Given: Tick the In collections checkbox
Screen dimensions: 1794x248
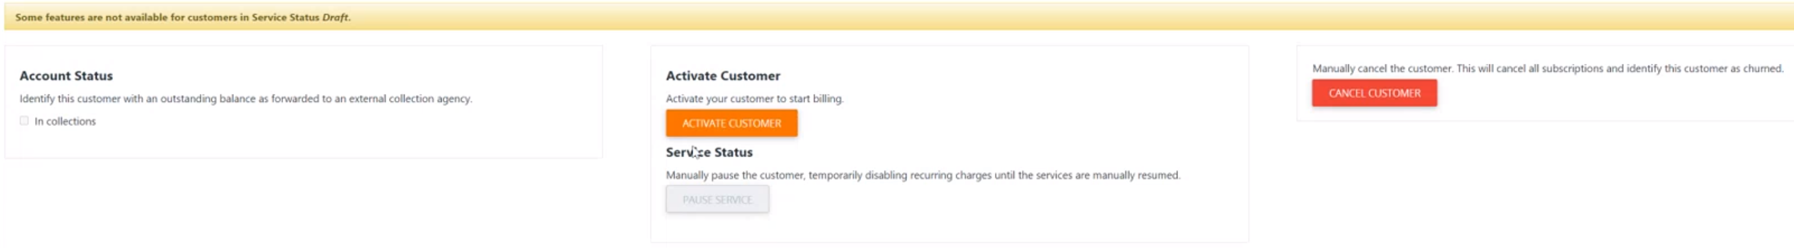Looking at the screenshot, I should point(24,121).
